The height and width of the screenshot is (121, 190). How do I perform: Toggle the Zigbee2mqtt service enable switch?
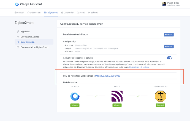tap(169, 58)
